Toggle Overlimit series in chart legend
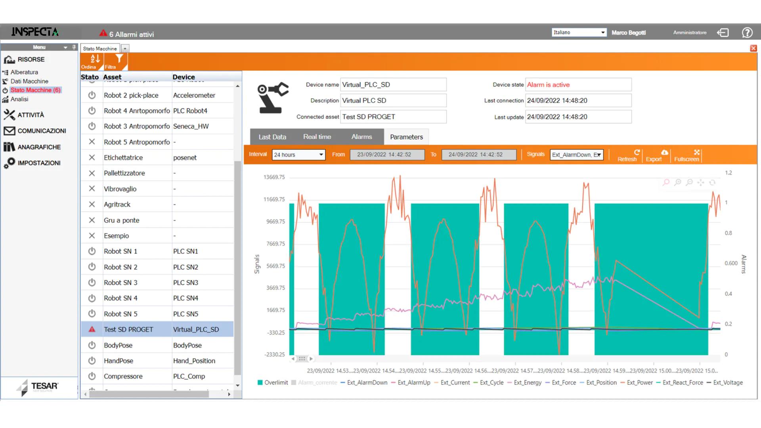This screenshot has width=761, height=428. tap(273, 382)
